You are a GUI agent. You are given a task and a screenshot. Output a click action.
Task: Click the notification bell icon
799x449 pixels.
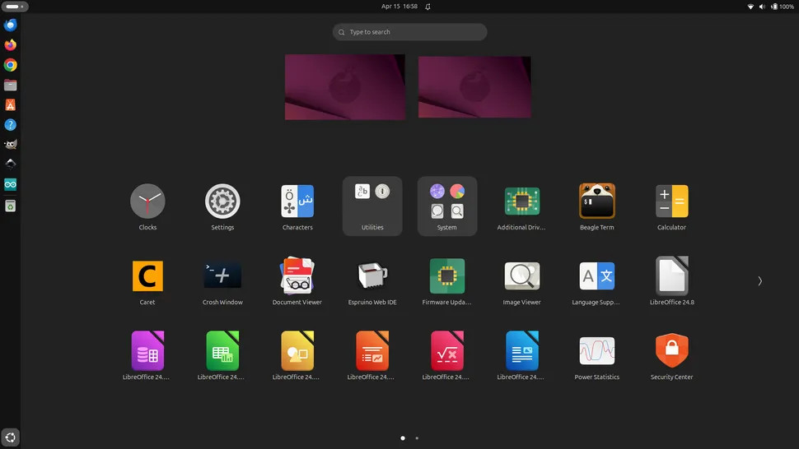428,7
